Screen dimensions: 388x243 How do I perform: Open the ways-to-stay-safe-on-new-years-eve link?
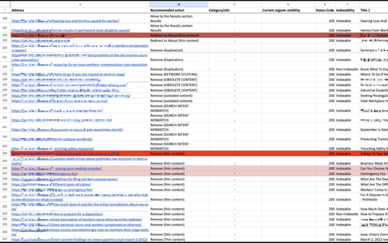click(x=66, y=154)
